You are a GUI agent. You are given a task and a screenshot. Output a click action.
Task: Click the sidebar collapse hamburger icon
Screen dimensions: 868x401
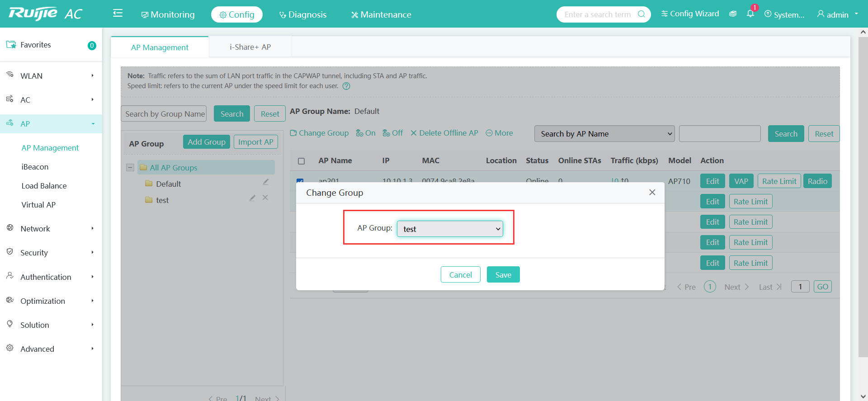point(118,14)
